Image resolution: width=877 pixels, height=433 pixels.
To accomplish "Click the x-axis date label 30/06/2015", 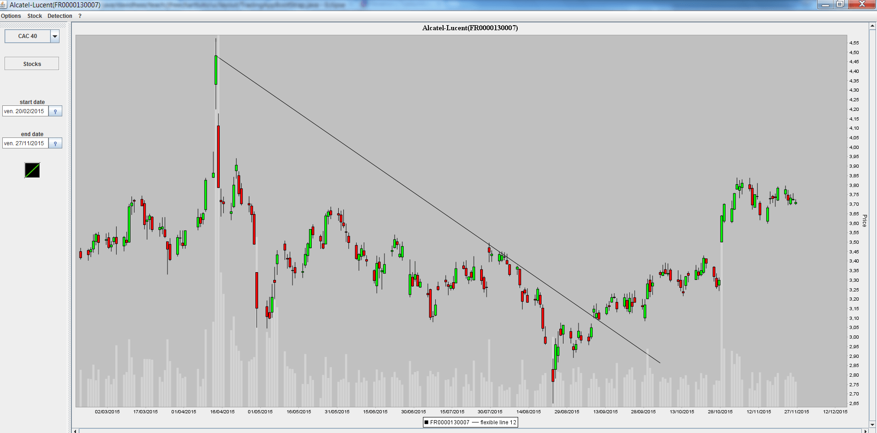I will pos(414,411).
